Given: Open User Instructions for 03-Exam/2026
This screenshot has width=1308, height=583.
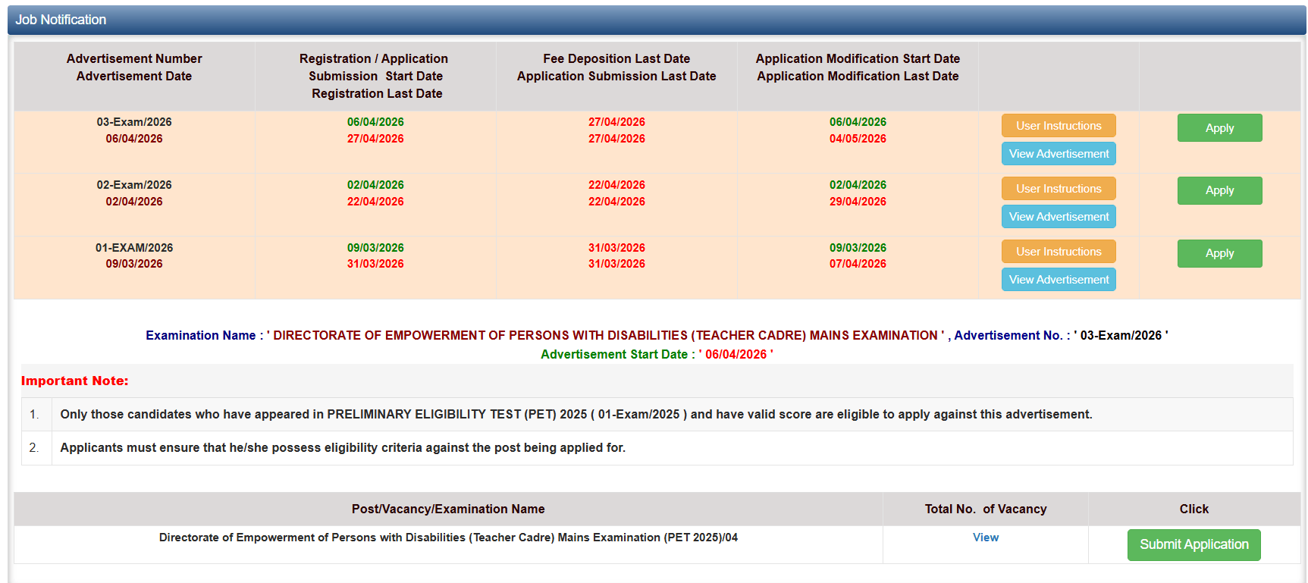Looking at the screenshot, I should coord(1058,126).
